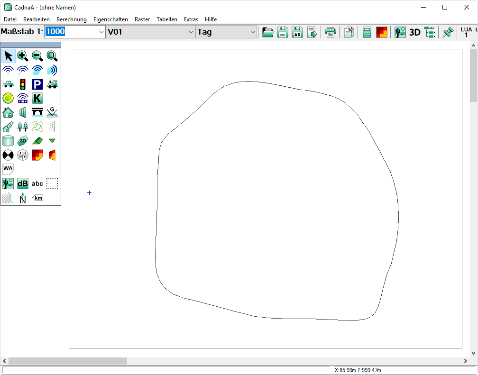Select the ground absorption G tool

coord(52,112)
